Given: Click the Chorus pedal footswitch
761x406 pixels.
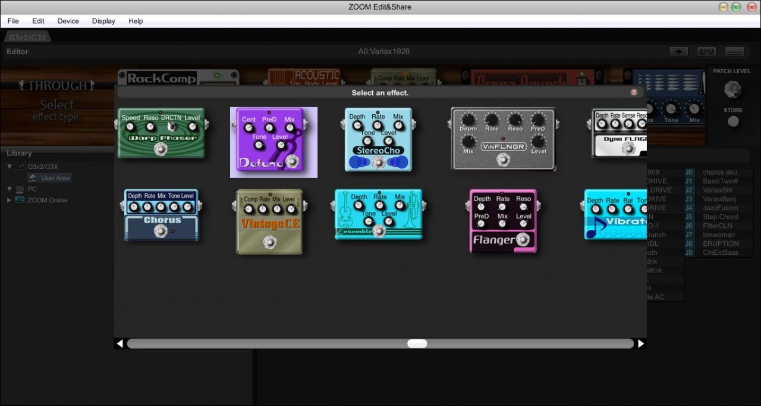Looking at the screenshot, I should [x=161, y=231].
